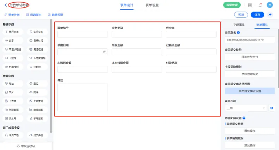
Task: Add a 成员单选 member field
Action: click(x=13, y=135)
